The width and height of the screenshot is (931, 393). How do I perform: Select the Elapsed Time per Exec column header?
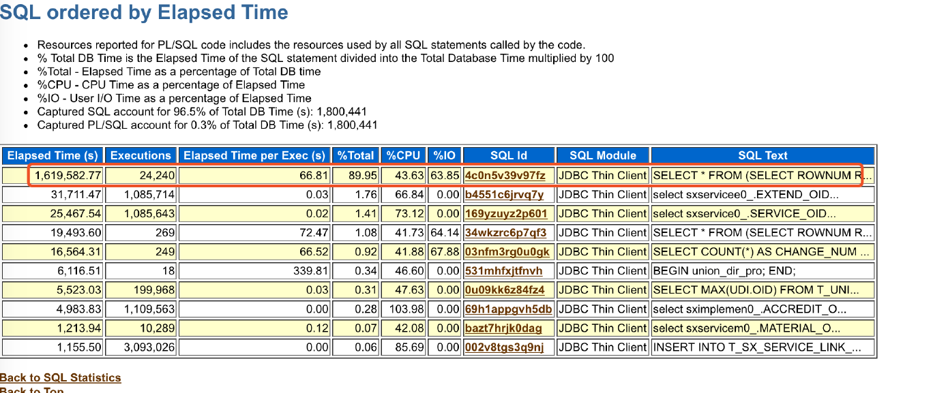click(x=254, y=155)
